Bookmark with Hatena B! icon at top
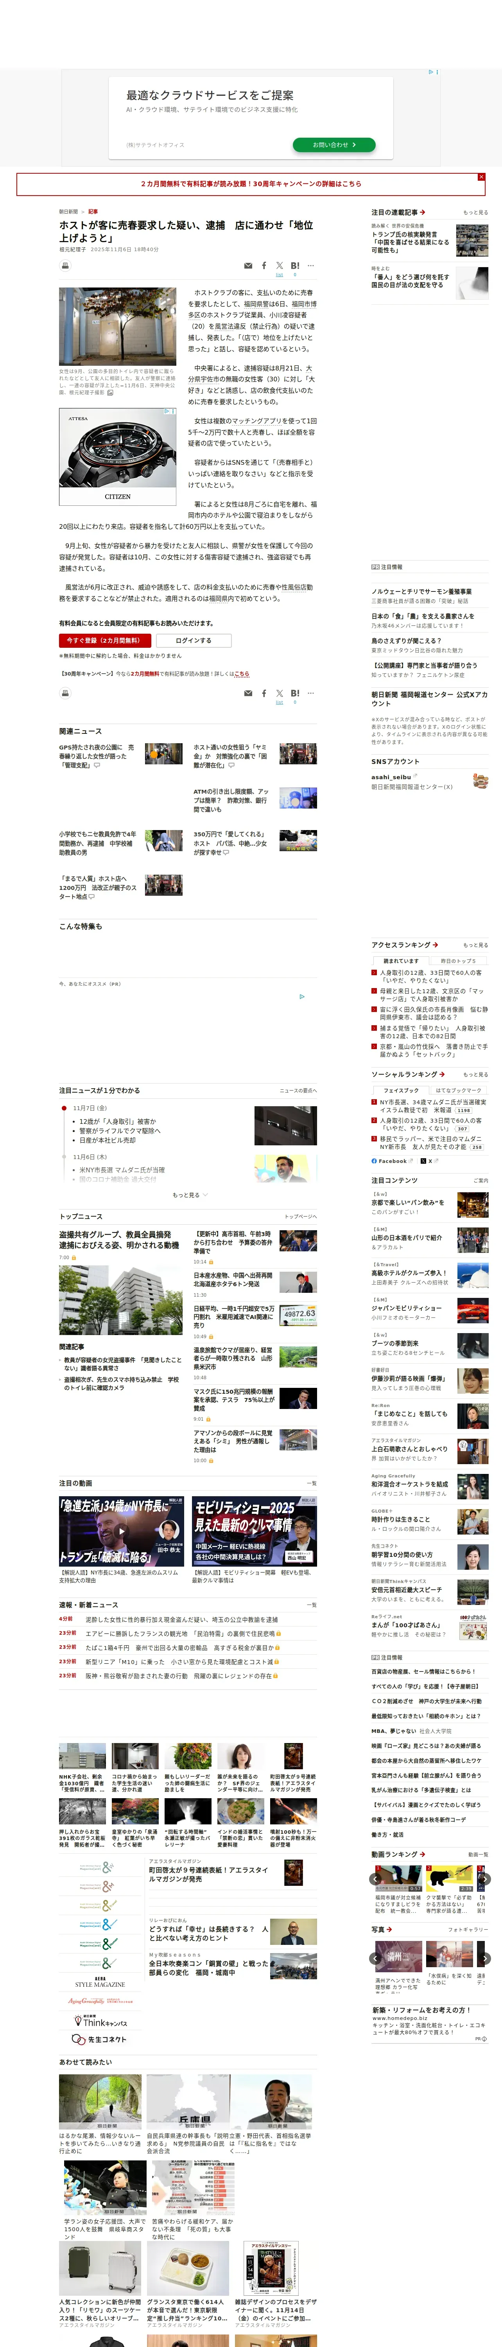This screenshot has width=502, height=2347. point(295,266)
